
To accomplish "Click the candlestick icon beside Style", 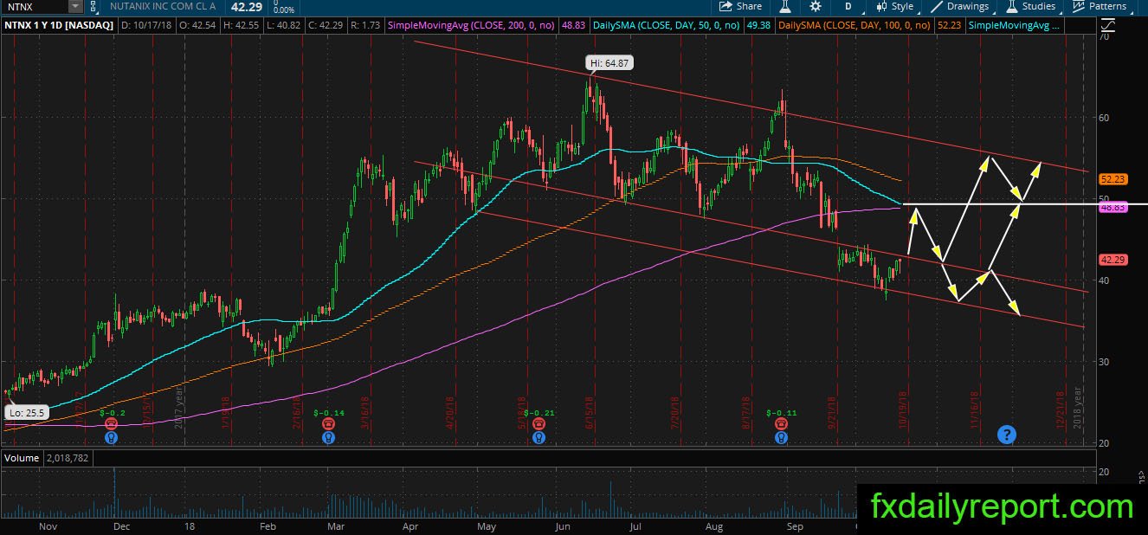I will coord(880,6).
